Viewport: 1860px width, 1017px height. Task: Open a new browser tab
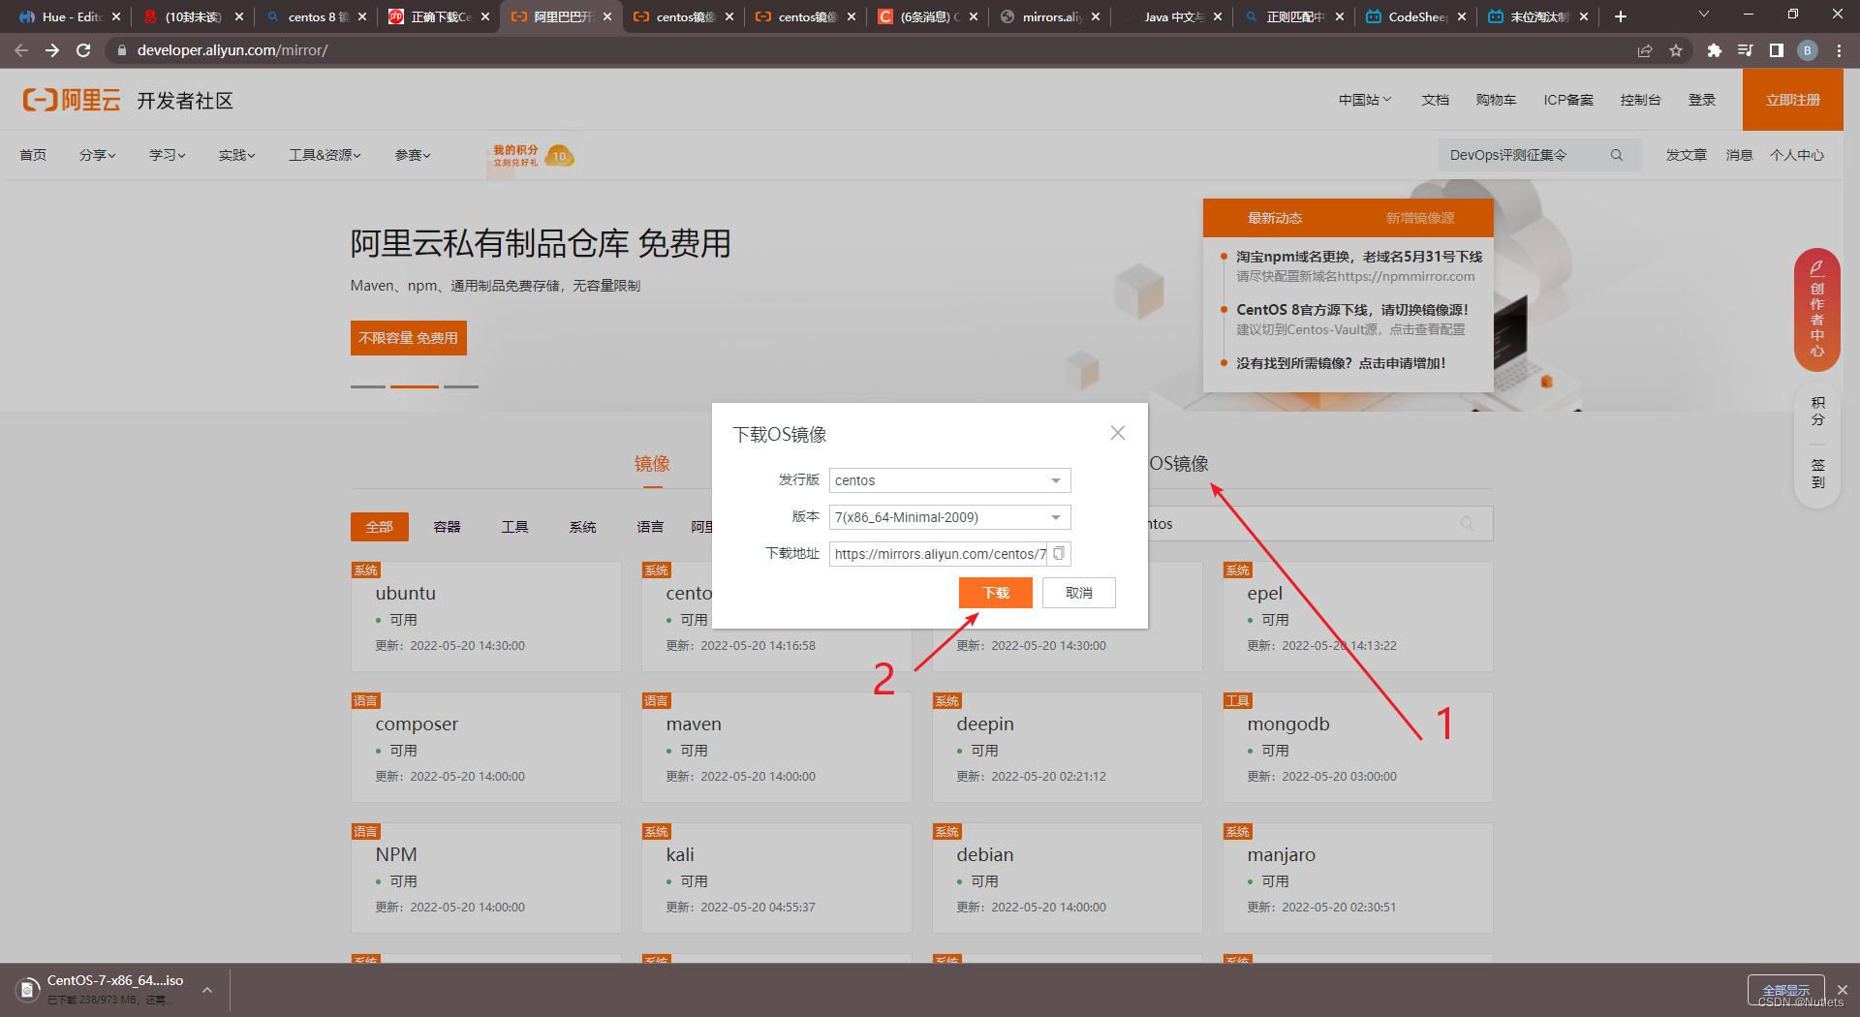1621,16
